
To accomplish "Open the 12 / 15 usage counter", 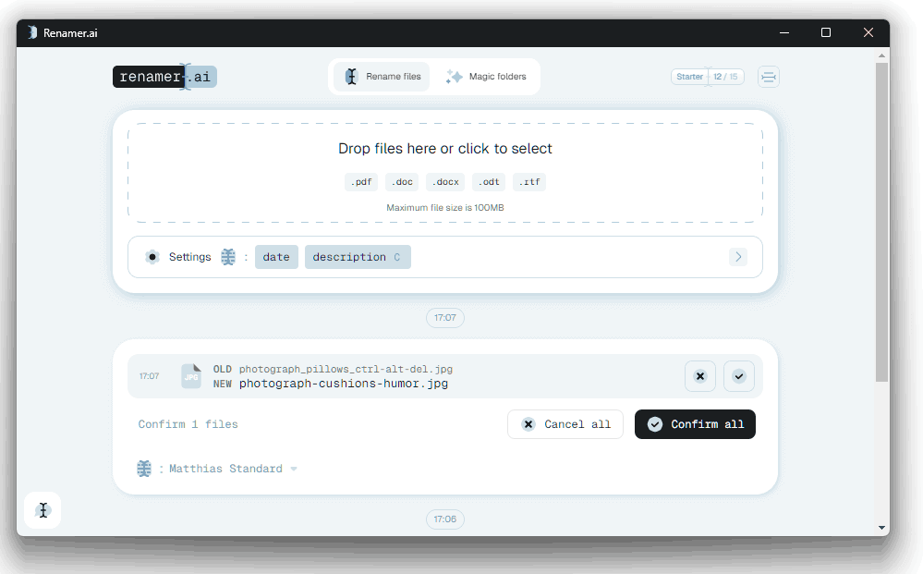I will click(726, 77).
